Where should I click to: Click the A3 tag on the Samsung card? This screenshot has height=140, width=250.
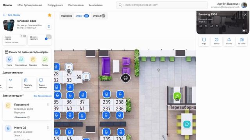click(206, 26)
